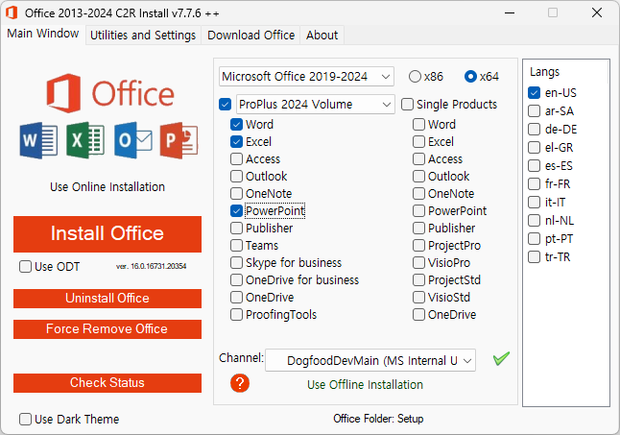Click the Force Remove Office button
This screenshot has height=435, width=620.
pos(107,329)
